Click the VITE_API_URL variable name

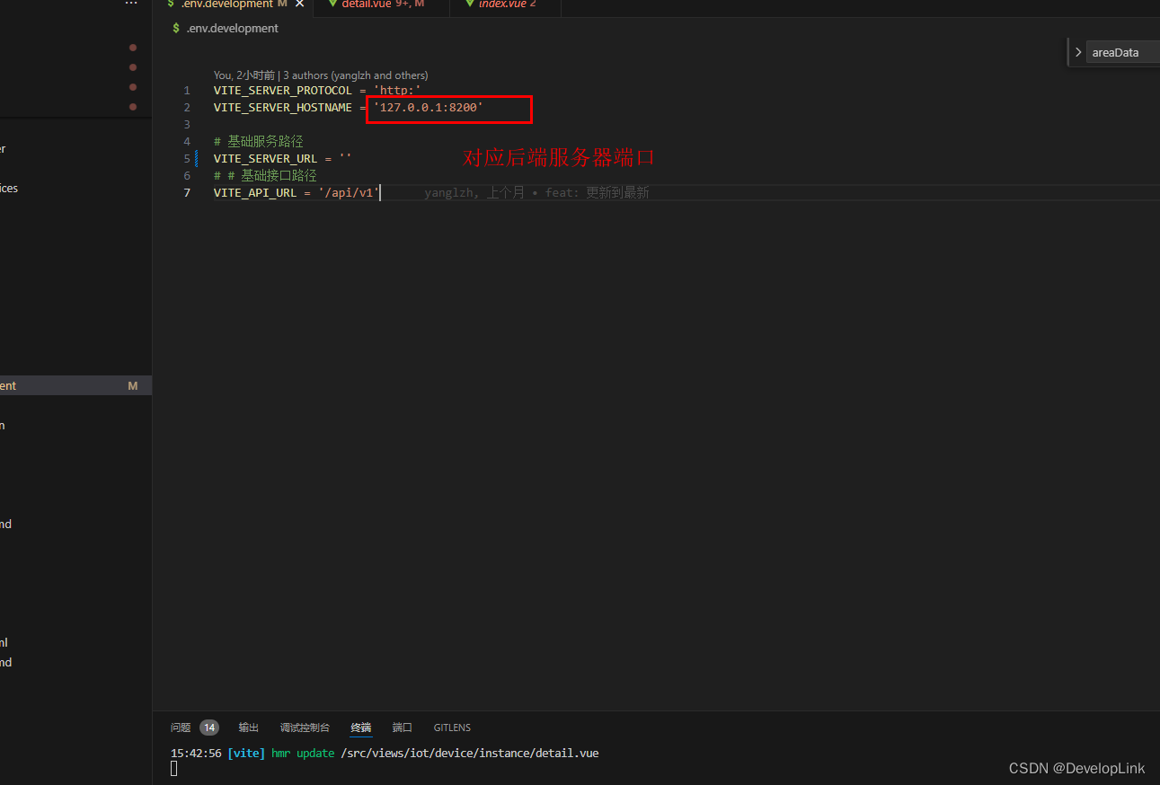point(255,193)
